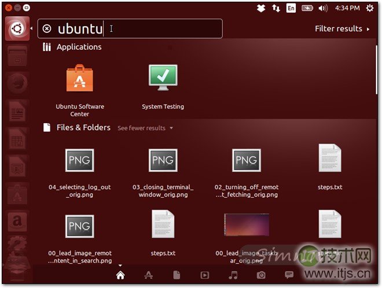Click the Dropbox indicator icon
The height and width of the screenshot is (288, 382).
[x=261, y=8]
